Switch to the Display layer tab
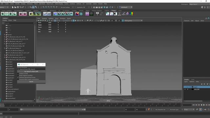The image size is (210, 118). coord(186,79)
